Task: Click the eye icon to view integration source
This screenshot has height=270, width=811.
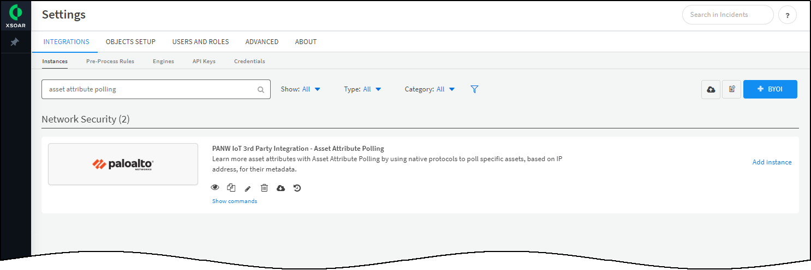Action: 215,188
